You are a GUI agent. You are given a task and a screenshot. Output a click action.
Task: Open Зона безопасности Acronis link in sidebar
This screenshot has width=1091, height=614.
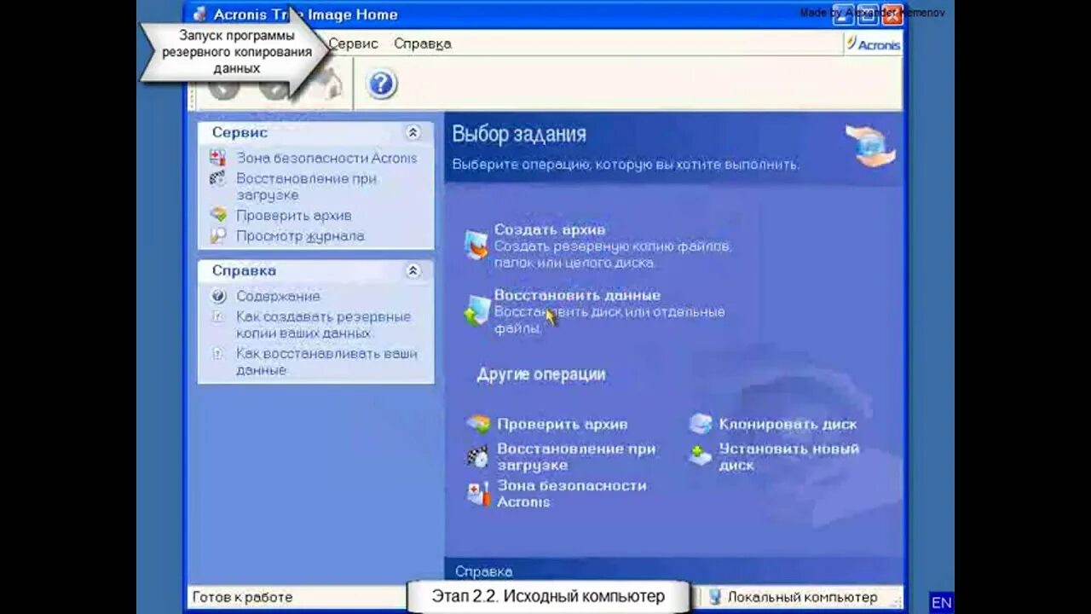coord(326,158)
